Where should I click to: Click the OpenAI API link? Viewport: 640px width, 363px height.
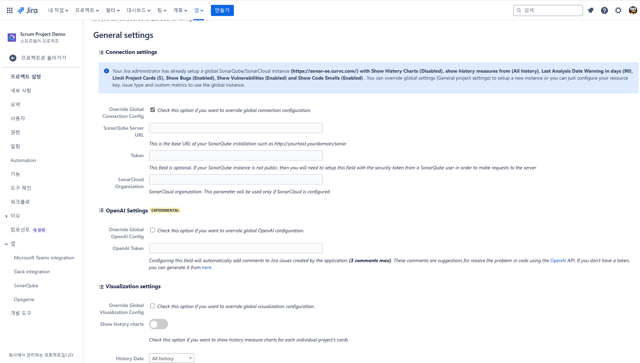[x=558, y=260]
